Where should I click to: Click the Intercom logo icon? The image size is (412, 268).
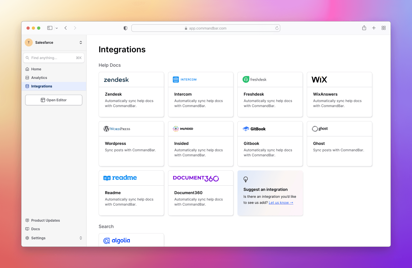click(176, 79)
